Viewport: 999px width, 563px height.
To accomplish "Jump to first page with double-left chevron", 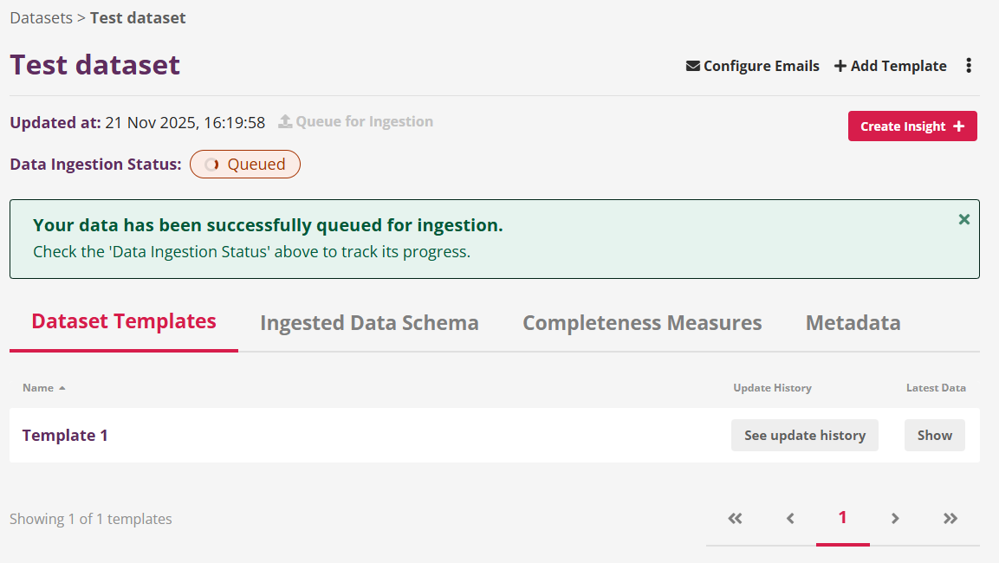I will pyautogui.click(x=734, y=518).
